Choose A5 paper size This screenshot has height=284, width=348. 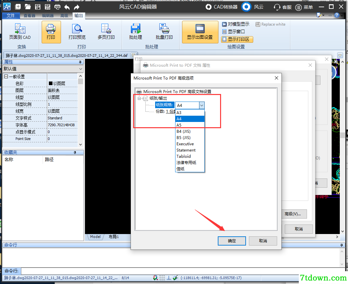(x=190, y=125)
